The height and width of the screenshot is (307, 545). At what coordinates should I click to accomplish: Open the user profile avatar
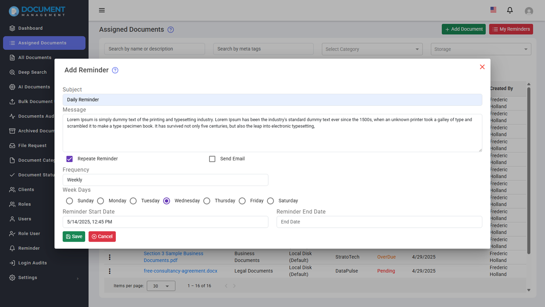[x=529, y=11]
